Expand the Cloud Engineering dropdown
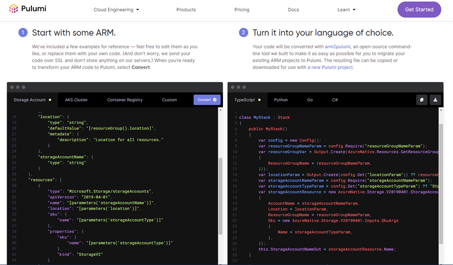The height and width of the screenshot is (265, 453). pos(116,10)
